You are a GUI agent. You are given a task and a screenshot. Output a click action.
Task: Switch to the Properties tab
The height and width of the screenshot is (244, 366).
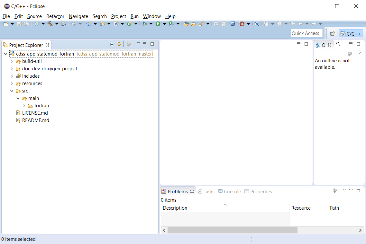click(258, 192)
